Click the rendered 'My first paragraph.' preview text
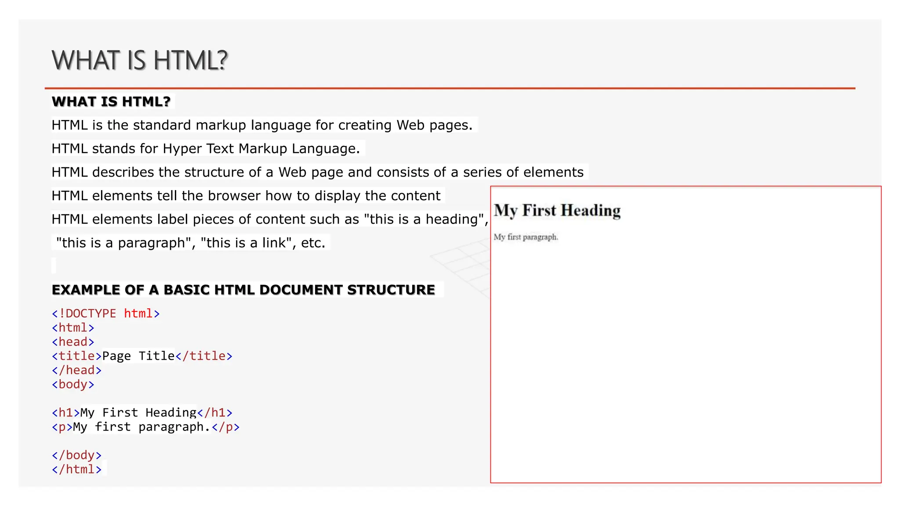 point(526,237)
